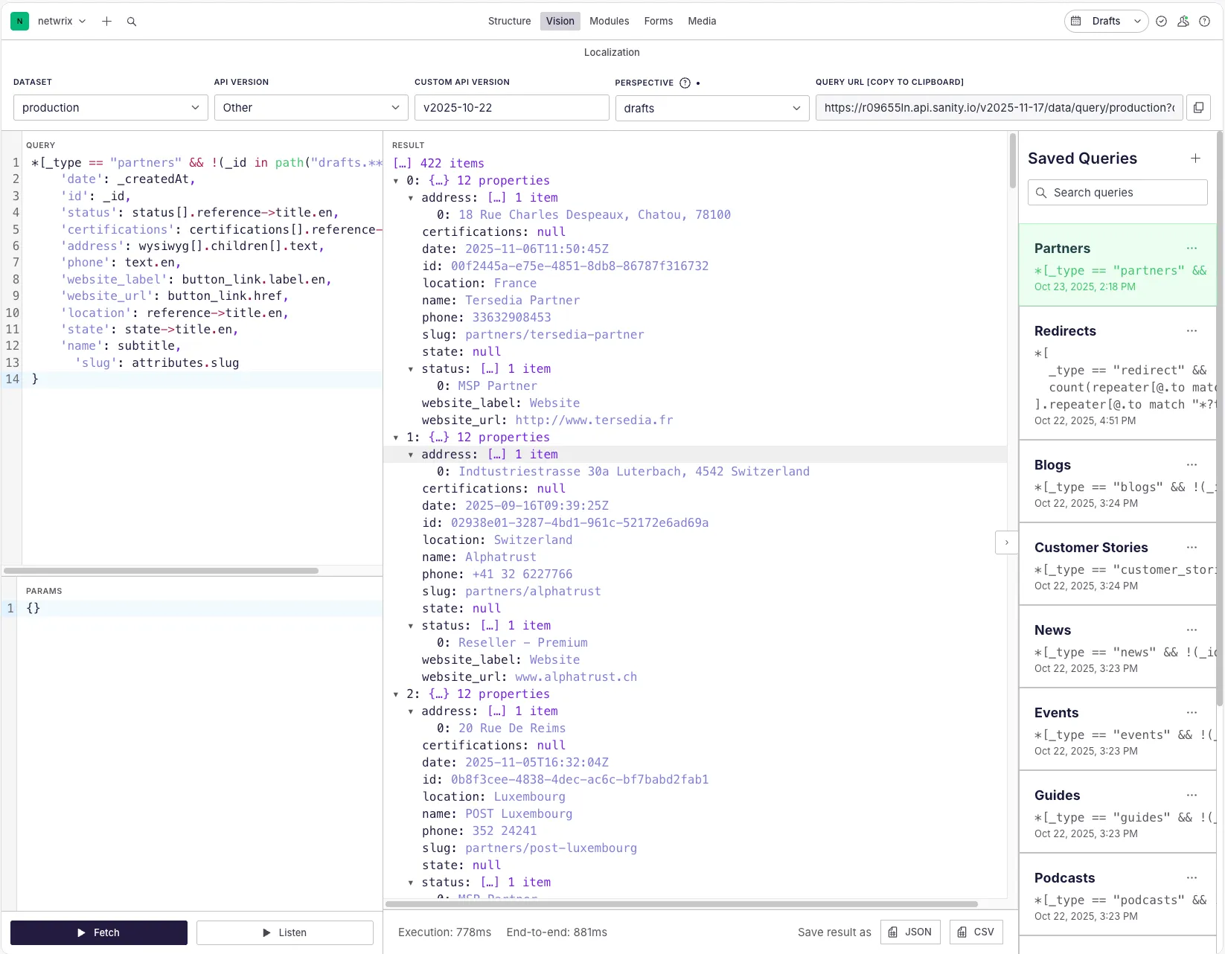This screenshot has height=954, width=1225.
Task: Save the result as JSON
Action: click(x=910, y=932)
